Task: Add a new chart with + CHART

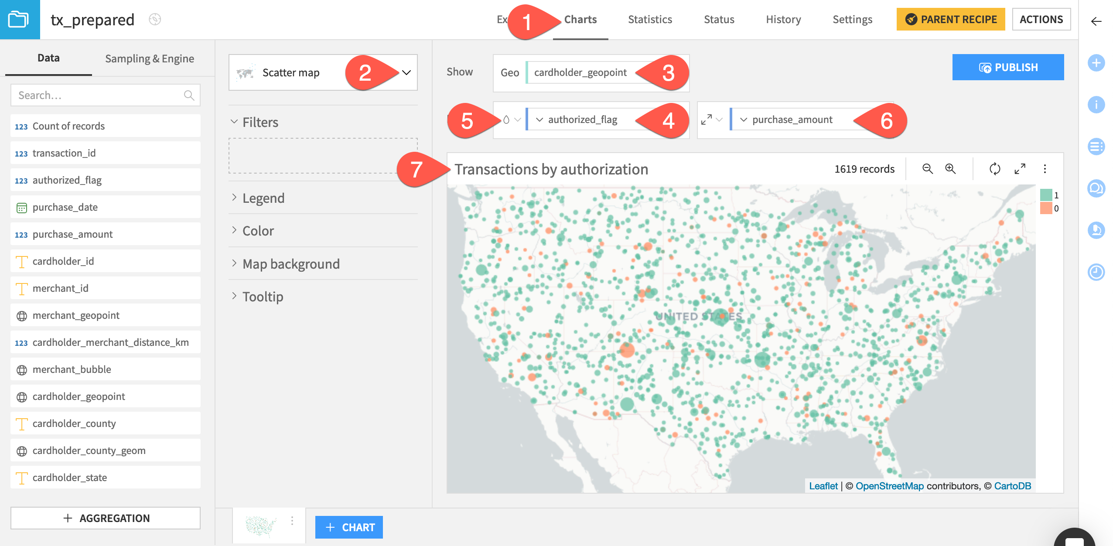Action: pyautogui.click(x=349, y=527)
